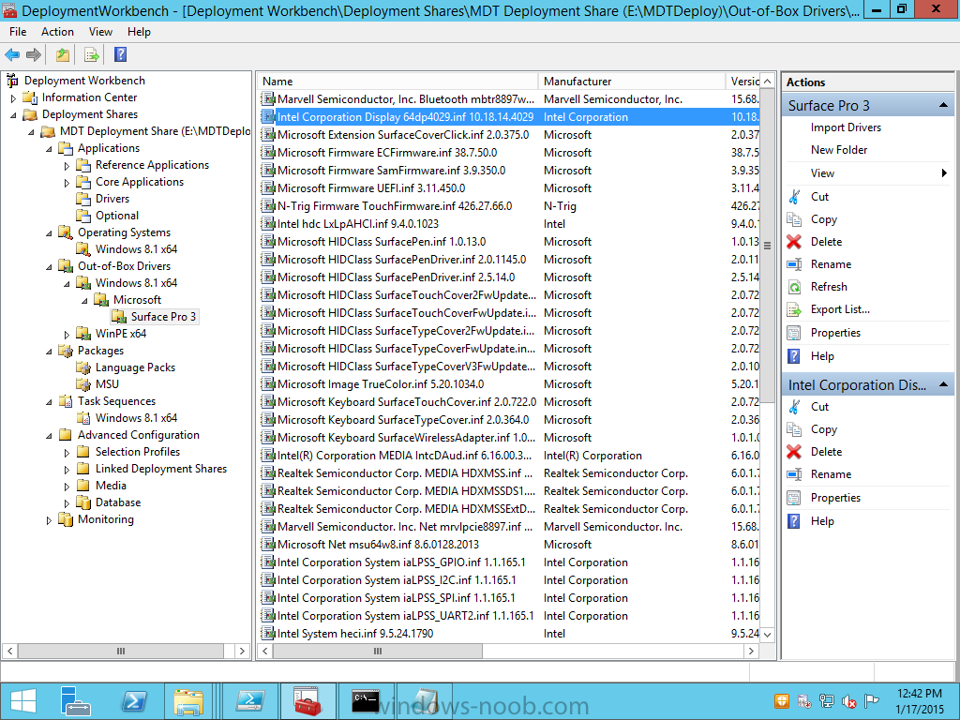Select Language Packs under Packages

[135, 367]
